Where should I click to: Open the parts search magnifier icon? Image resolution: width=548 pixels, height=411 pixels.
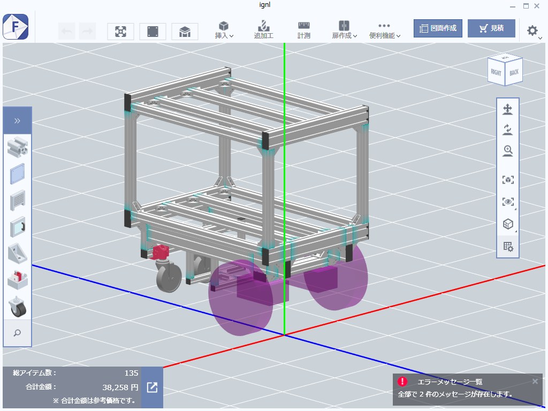[17, 333]
